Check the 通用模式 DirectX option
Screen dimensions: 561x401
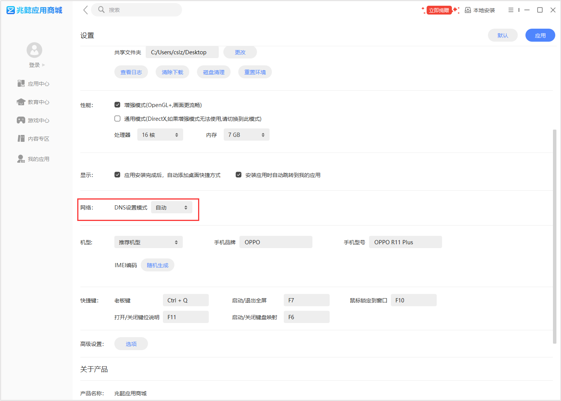[117, 119]
